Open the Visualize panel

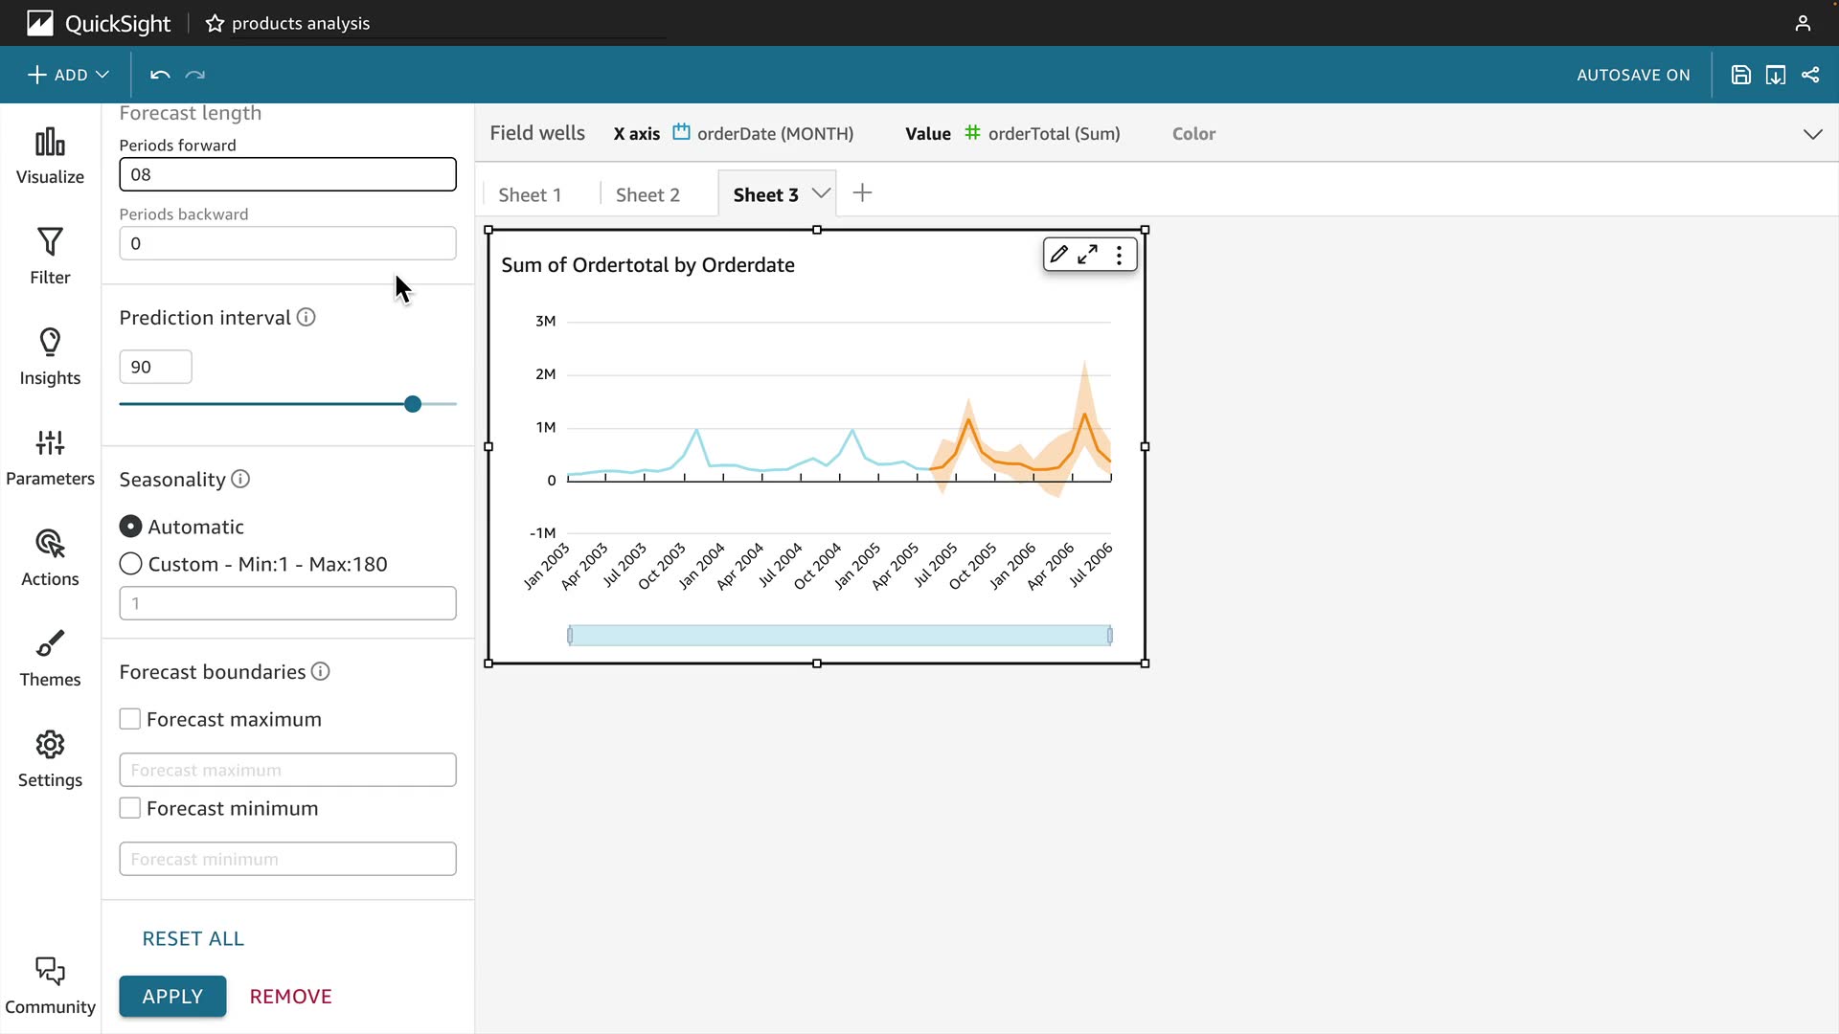point(50,156)
